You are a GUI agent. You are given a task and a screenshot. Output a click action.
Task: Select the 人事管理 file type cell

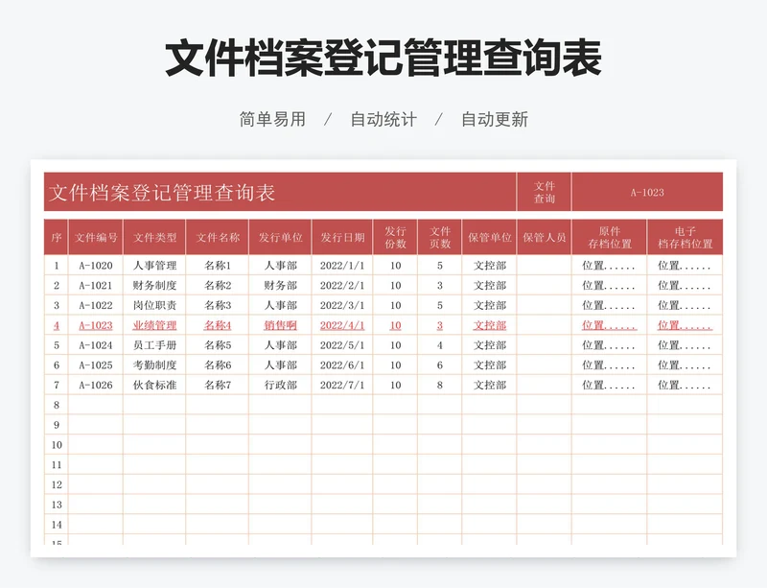pos(154,266)
